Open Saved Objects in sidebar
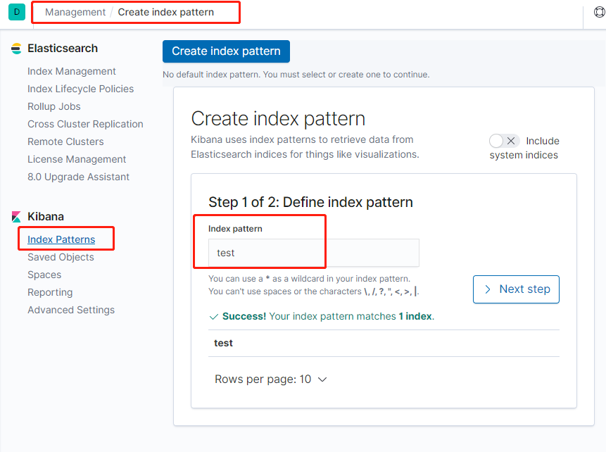 tap(61, 257)
